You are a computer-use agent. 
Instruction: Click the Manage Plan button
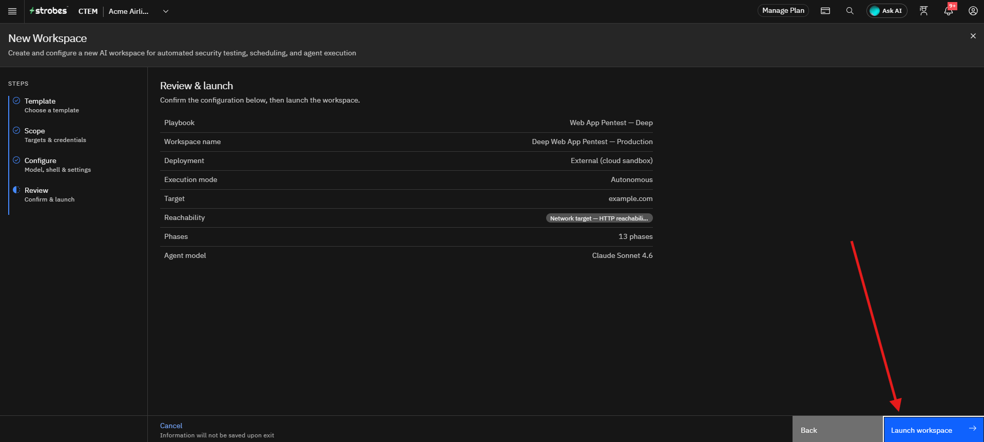[783, 11]
